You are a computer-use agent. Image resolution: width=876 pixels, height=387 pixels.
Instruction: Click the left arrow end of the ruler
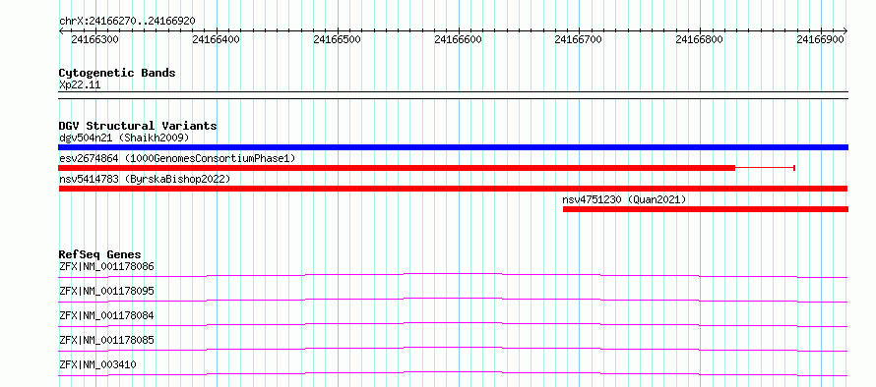click(61, 31)
